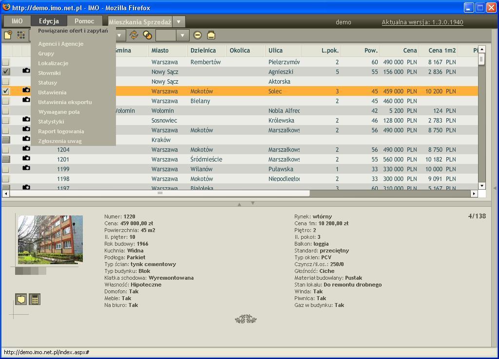Open dropdown arrow left of refresh icon

(119, 35)
